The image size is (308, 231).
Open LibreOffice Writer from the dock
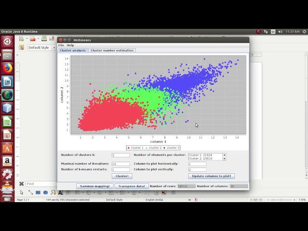tap(7, 81)
